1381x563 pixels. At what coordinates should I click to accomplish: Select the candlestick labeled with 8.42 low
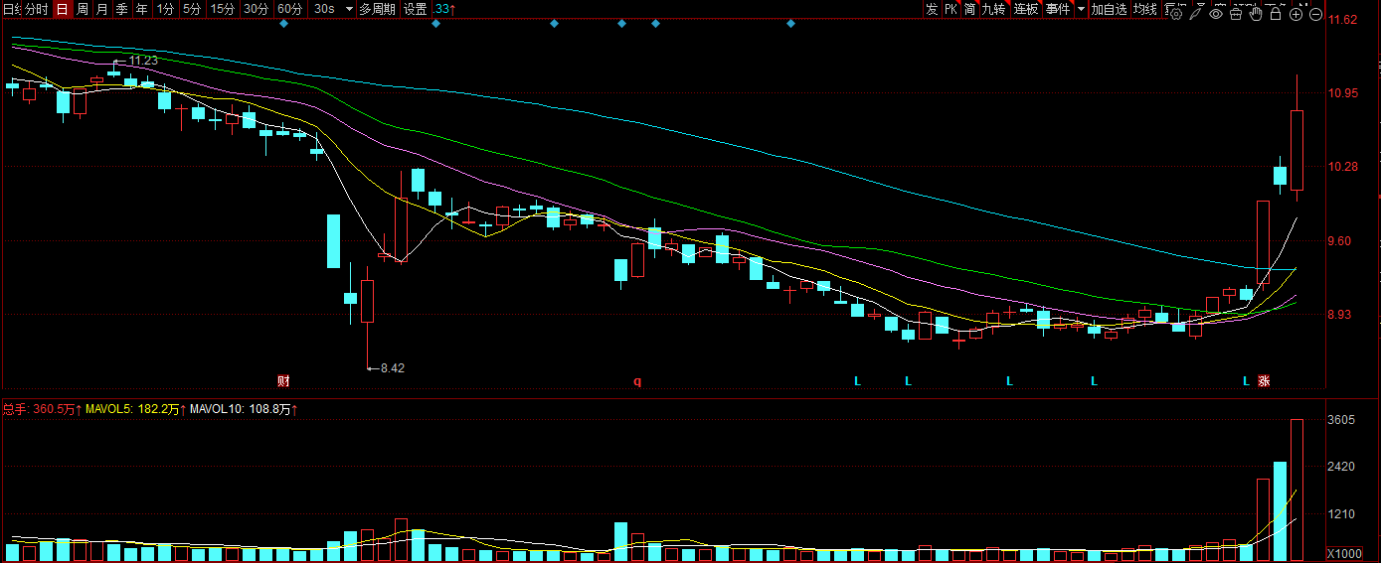coord(367,302)
